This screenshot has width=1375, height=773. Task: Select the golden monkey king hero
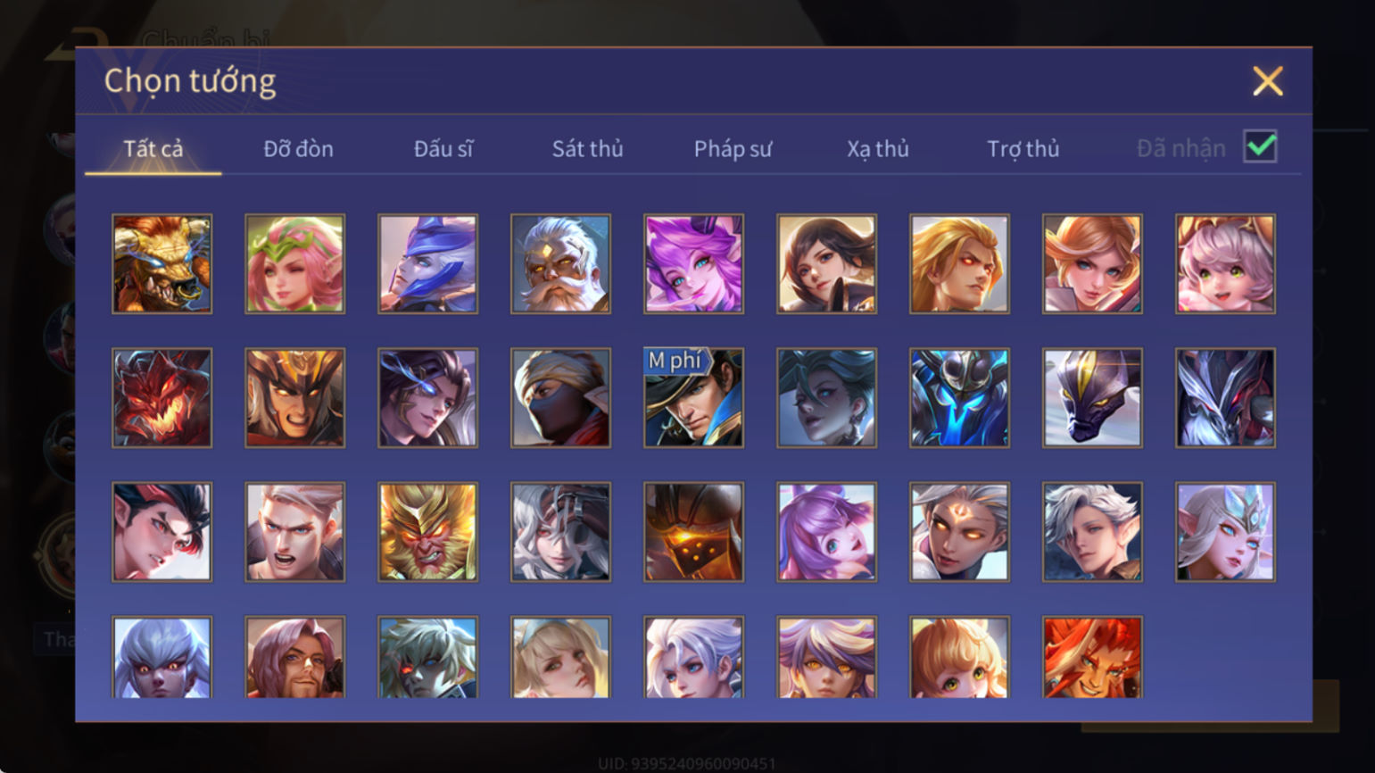pyautogui.click(x=427, y=532)
